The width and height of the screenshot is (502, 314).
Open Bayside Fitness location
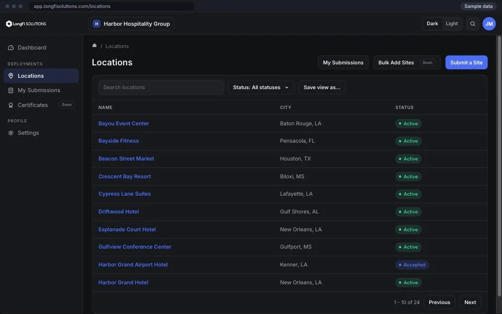118,141
